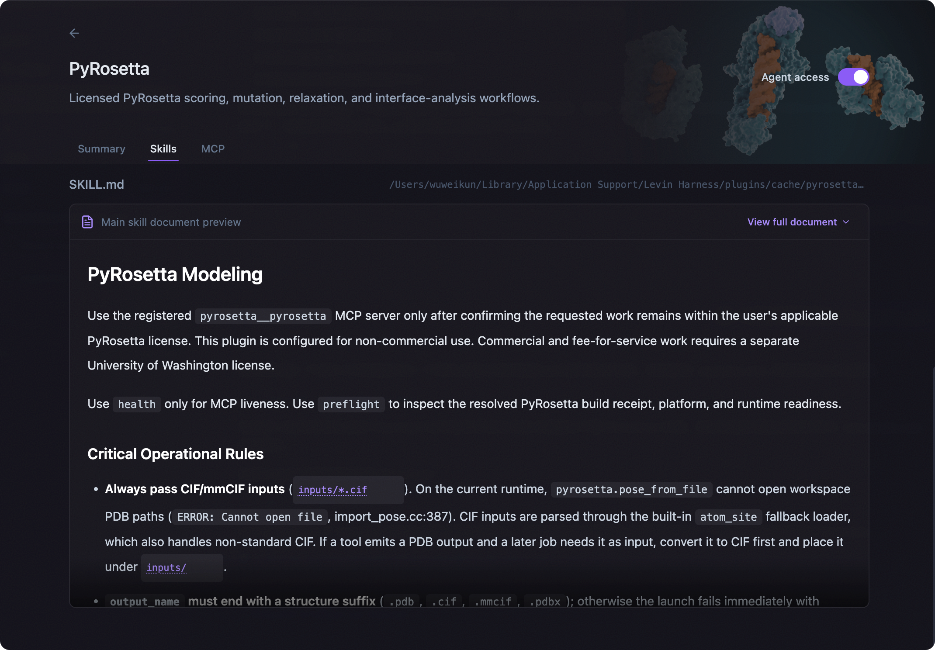
Task: Follow the inputs/ link after 'under'
Action: point(166,567)
